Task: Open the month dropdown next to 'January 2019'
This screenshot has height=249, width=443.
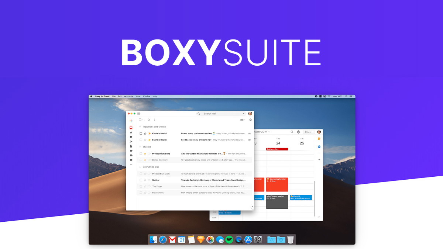Action: click(x=269, y=132)
